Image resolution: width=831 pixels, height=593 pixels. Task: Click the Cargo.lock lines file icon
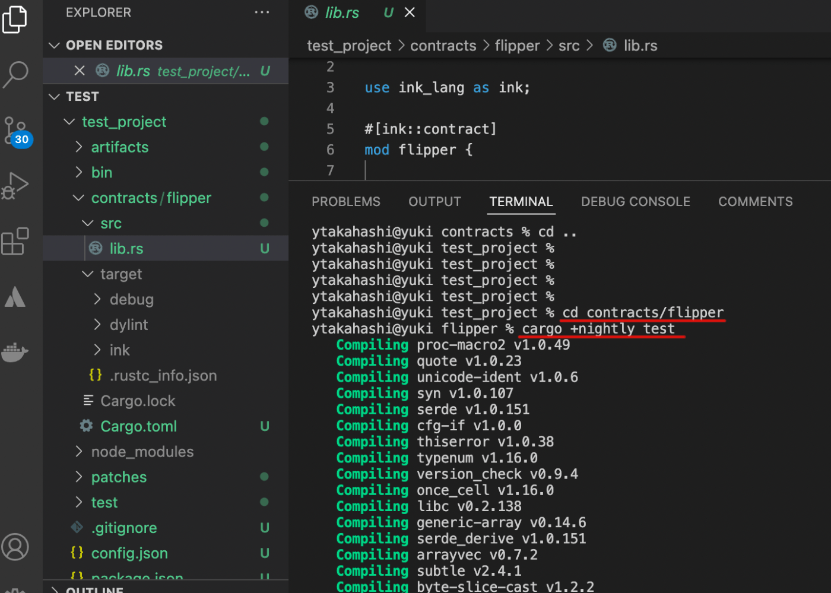[x=88, y=400]
